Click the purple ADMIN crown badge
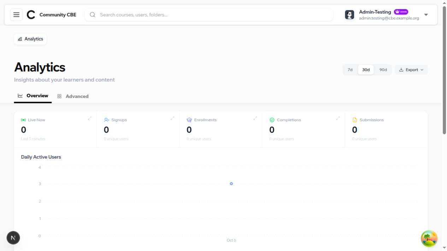This screenshot has height=251, width=447. (x=401, y=12)
